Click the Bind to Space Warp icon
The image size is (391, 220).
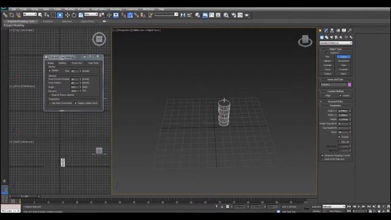coord(18,15)
